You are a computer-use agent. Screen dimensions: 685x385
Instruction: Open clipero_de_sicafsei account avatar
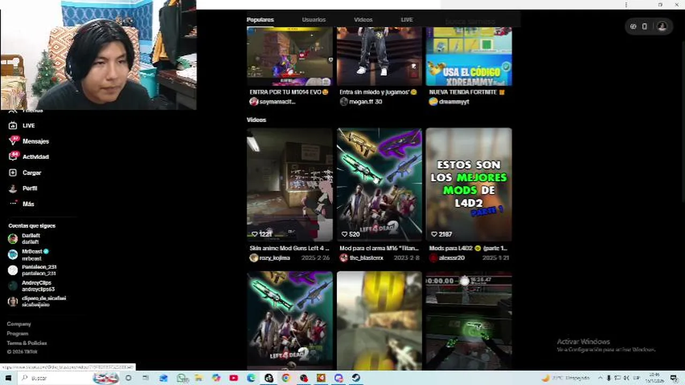[x=13, y=302]
